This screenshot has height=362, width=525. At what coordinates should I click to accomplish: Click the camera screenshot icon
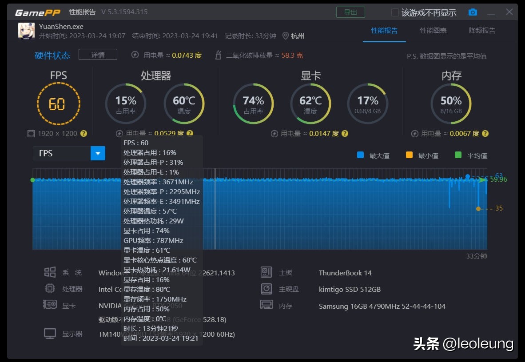pos(473,12)
